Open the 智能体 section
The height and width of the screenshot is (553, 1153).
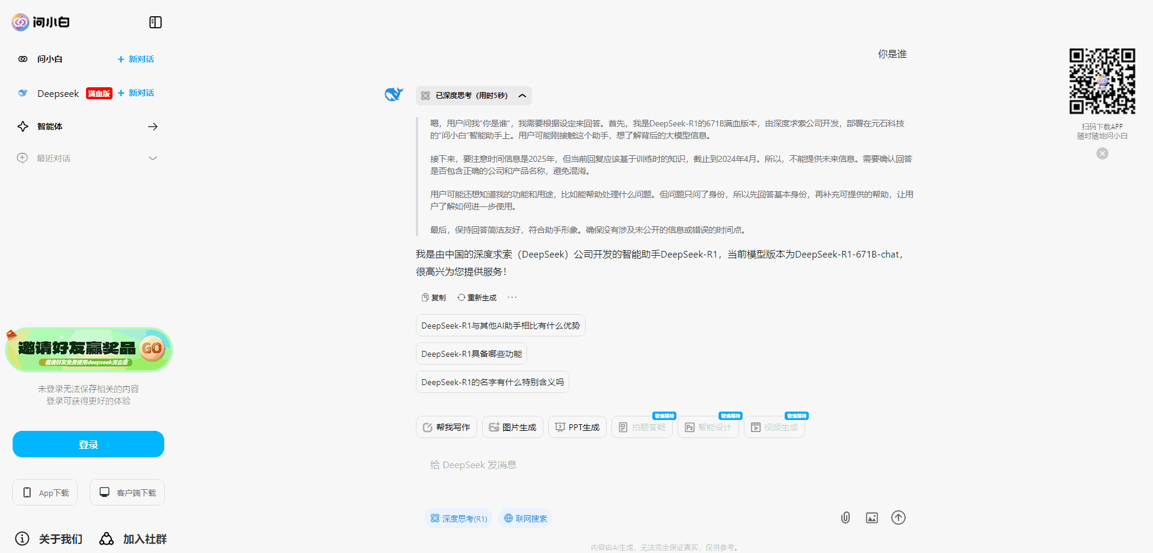pos(49,126)
